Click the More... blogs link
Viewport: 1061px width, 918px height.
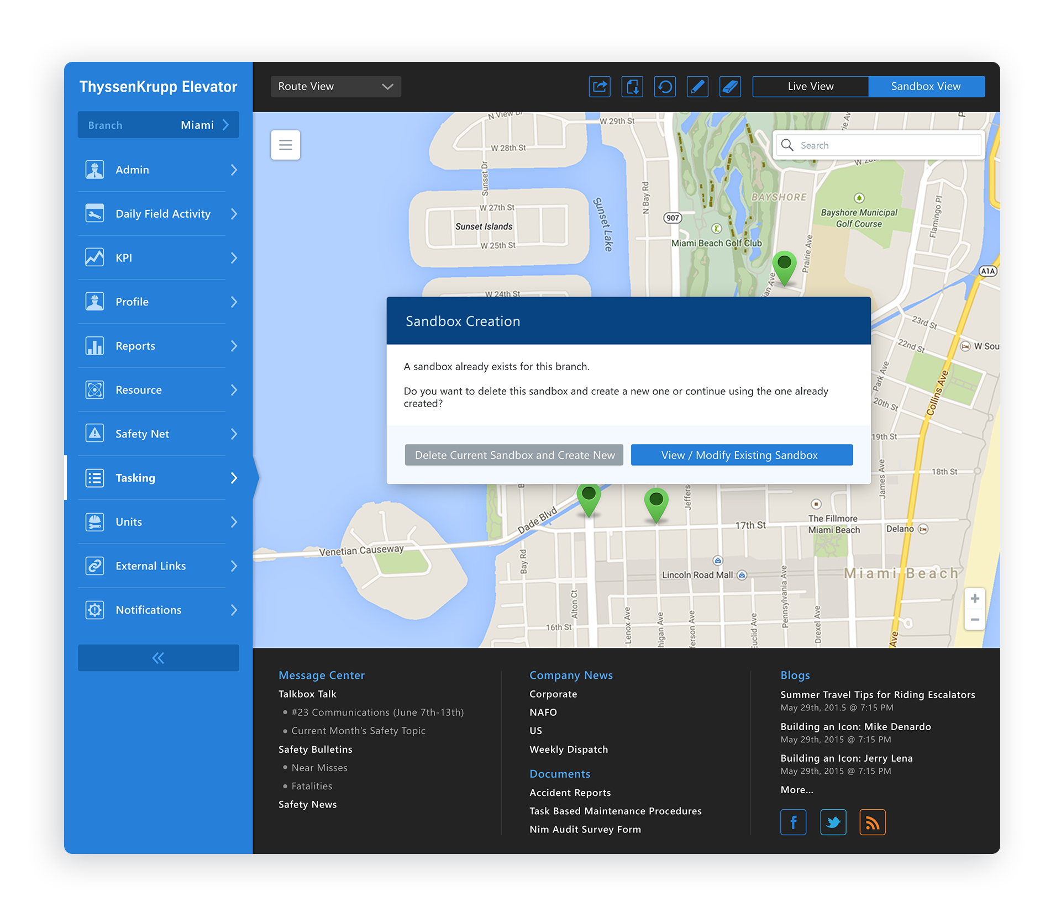[x=797, y=790]
